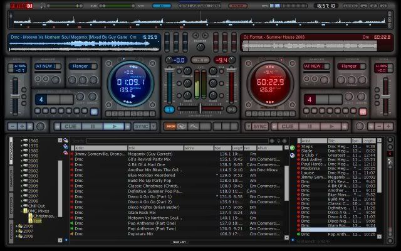401x251 pixels.
Task: Open the left deck sampler selector
Action: [x=48, y=67]
